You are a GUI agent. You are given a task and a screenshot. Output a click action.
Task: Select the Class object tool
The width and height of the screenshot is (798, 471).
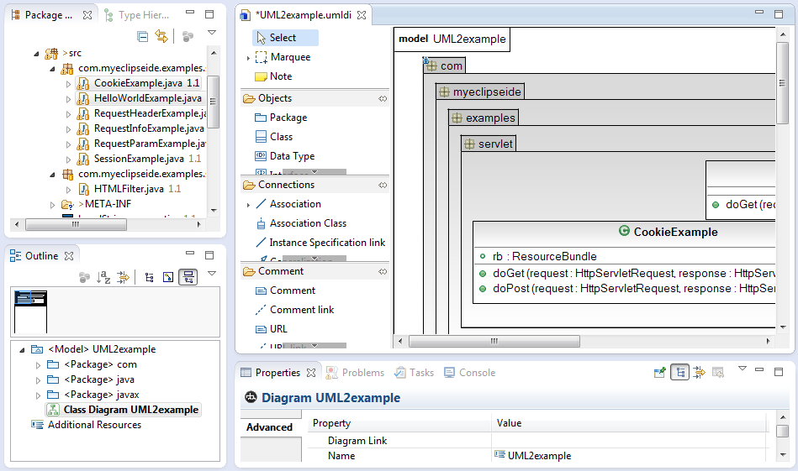pyautogui.click(x=281, y=137)
